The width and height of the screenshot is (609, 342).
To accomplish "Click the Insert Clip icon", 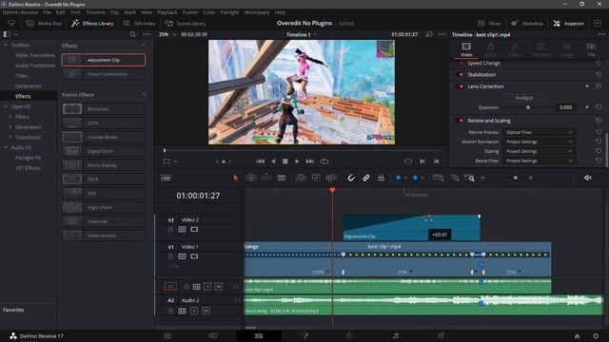I will (x=301, y=178).
